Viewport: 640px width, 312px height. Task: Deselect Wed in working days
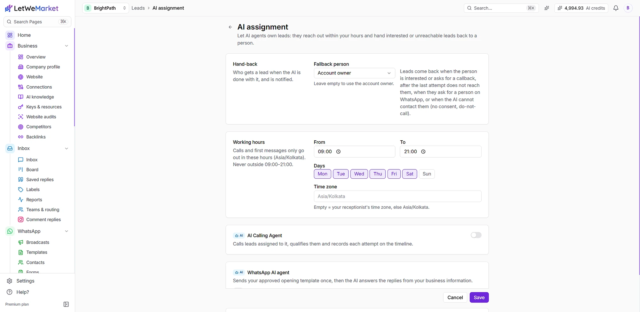pos(359,174)
